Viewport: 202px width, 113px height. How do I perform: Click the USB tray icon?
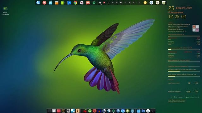pos(117,3)
